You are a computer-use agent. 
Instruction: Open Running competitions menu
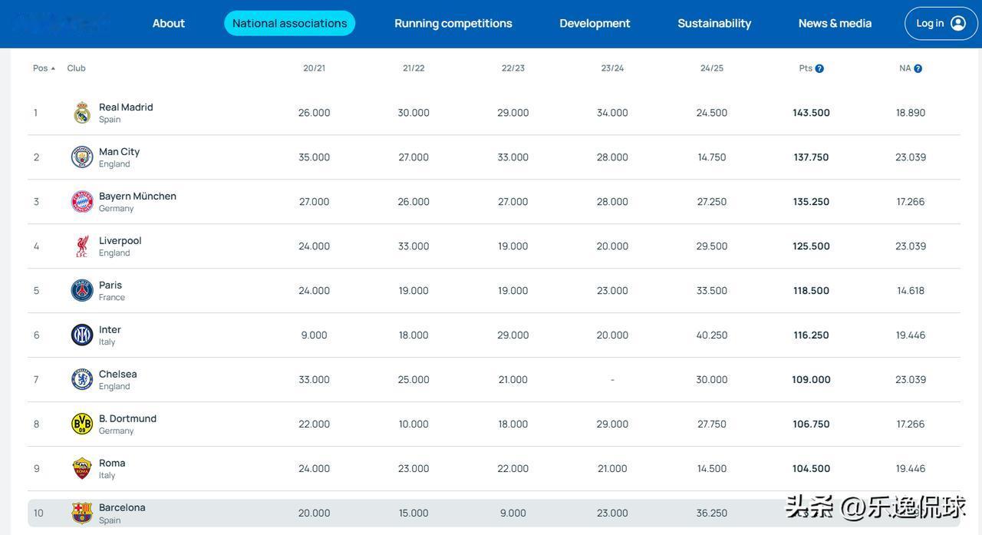click(453, 23)
